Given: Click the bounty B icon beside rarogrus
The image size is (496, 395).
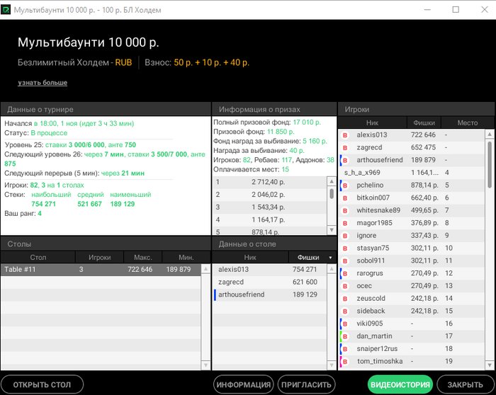Looking at the screenshot, I should tap(345, 274).
